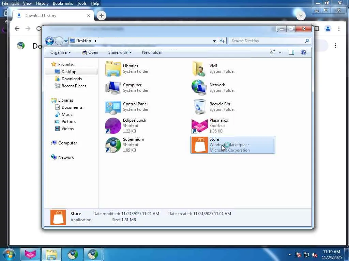Select the Computer system folder icon in file list
Image resolution: width=349 pixels, height=261 pixels.
tap(113, 88)
